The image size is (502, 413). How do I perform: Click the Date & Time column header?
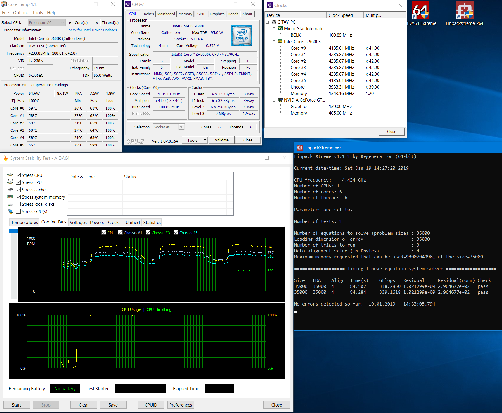95,177
